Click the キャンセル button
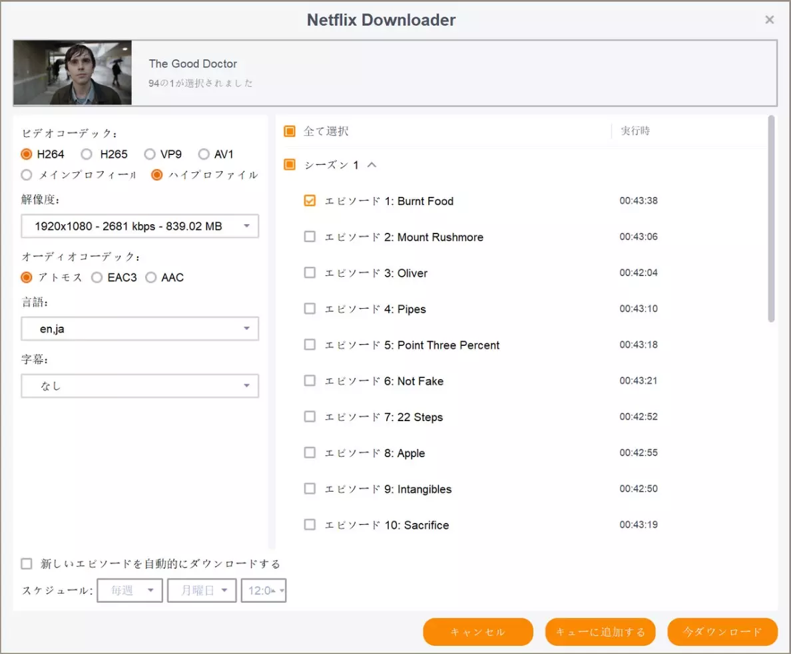 click(x=477, y=632)
